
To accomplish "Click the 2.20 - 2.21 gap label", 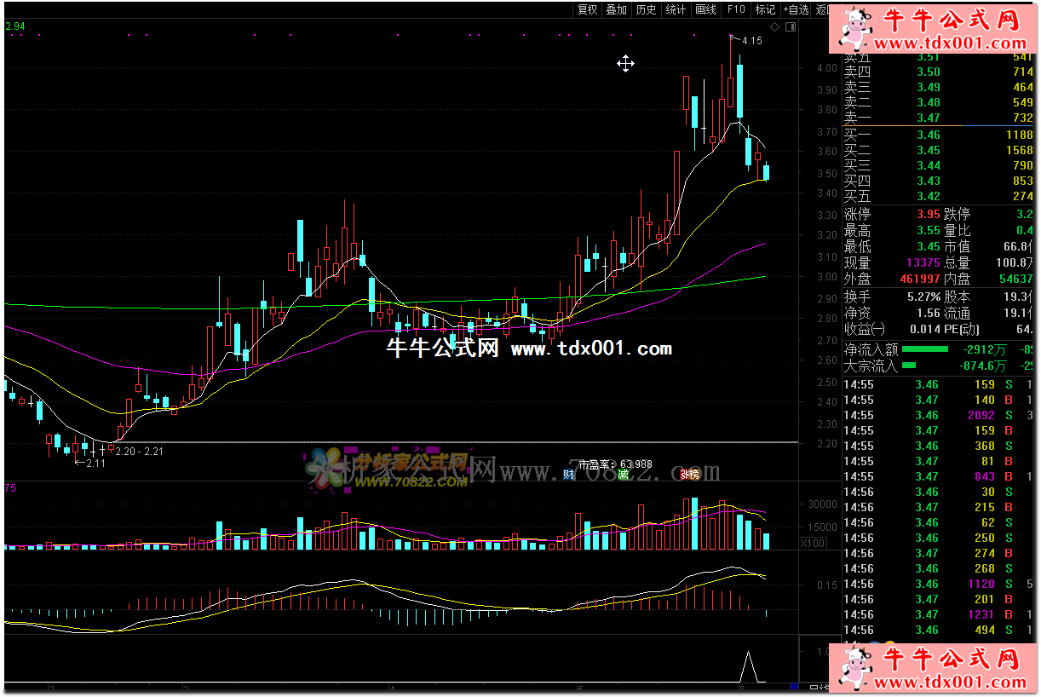I will 139,451.
